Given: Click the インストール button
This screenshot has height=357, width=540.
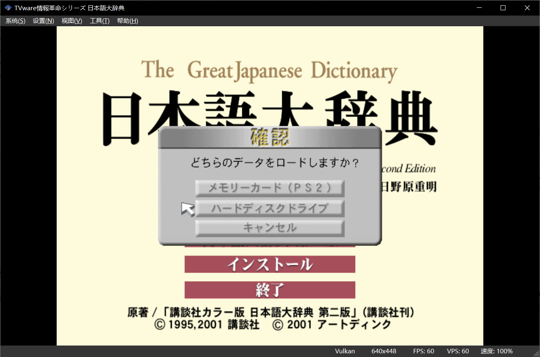Looking at the screenshot, I should point(269,264).
